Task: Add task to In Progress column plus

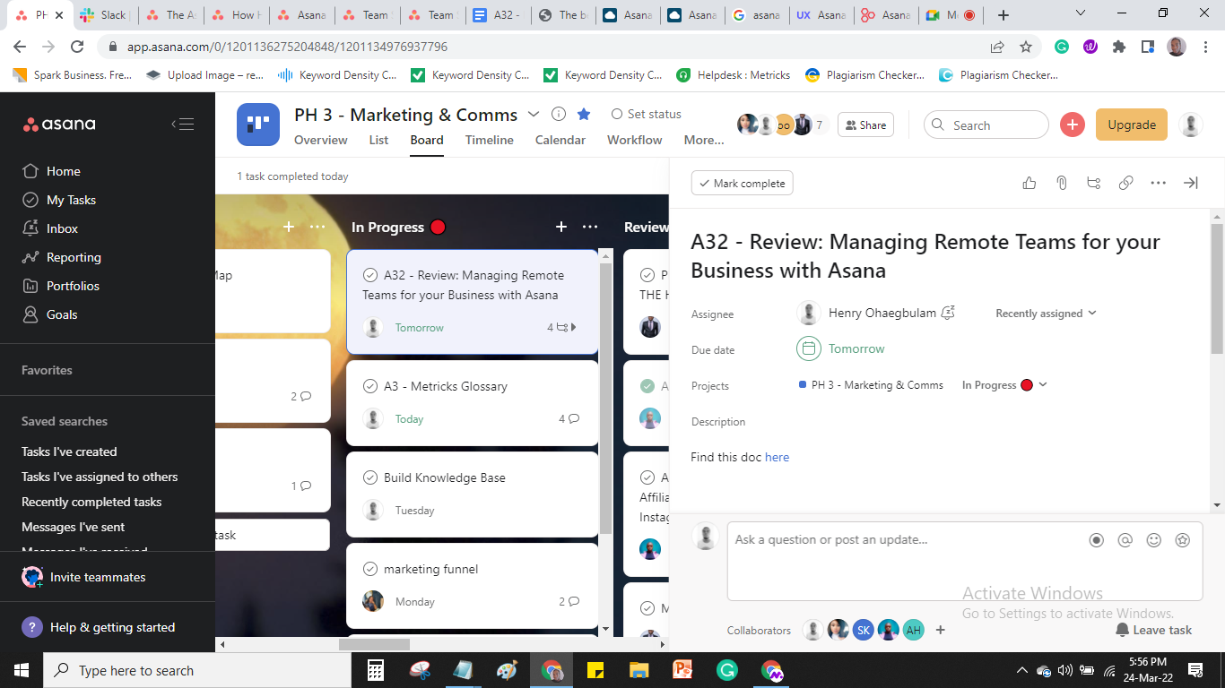Action: [x=561, y=227]
